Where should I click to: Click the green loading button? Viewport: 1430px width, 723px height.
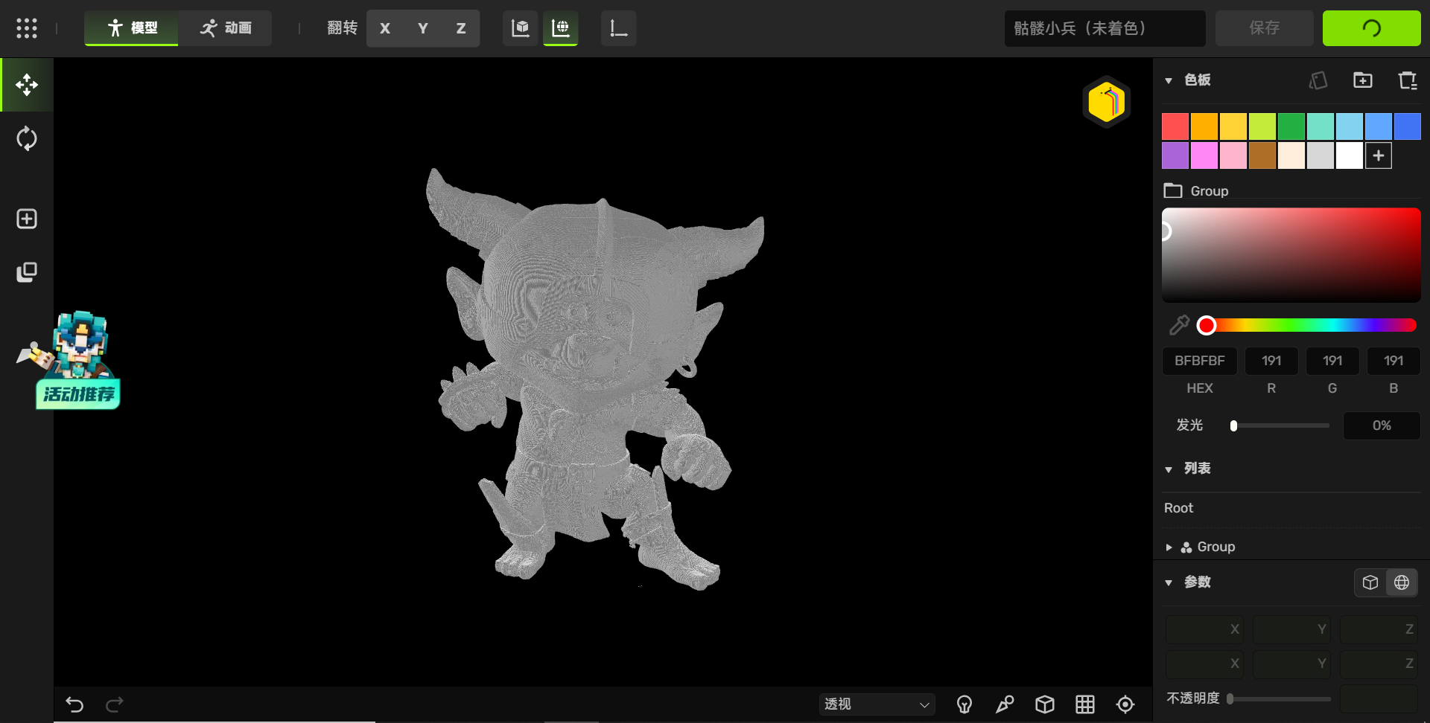coord(1371,28)
